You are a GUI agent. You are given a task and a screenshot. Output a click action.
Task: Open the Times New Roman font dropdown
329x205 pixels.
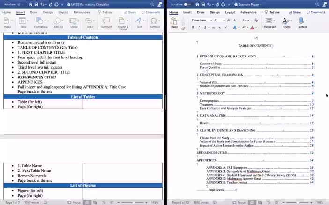201,21
